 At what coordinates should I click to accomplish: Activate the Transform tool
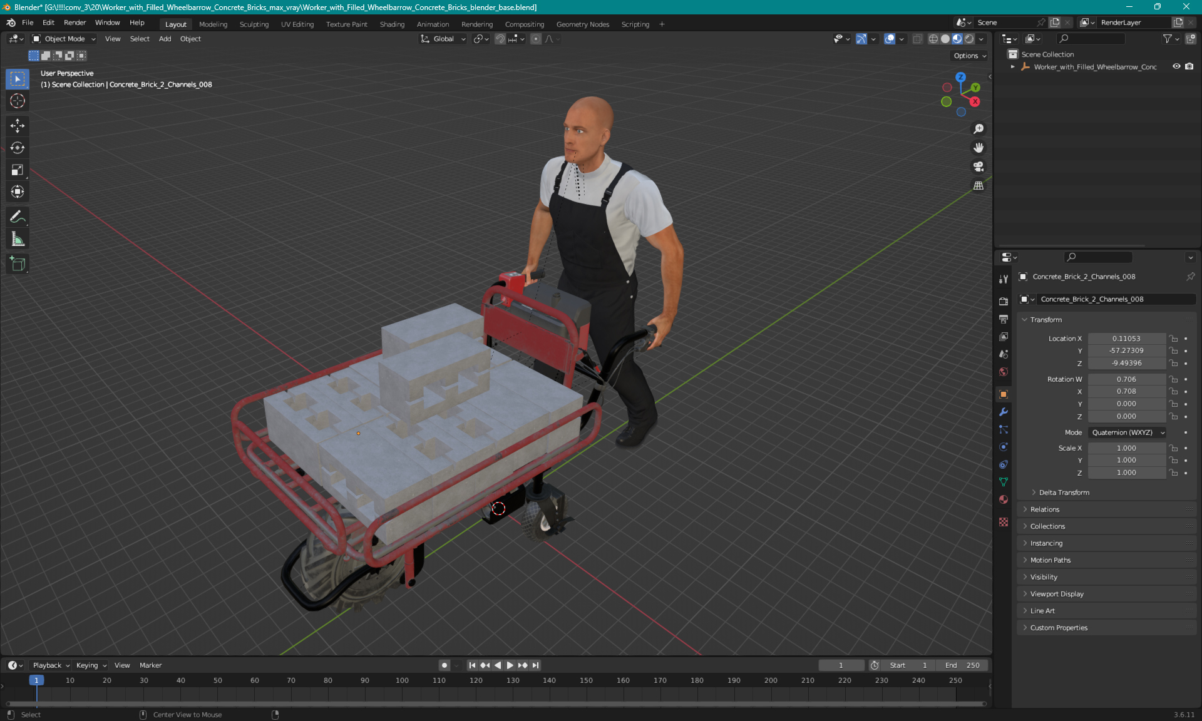pos(18,192)
